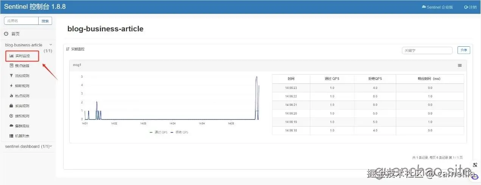
Task: Open 系统规则 system rules menu item
Action: pyautogui.click(x=20, y=106)
